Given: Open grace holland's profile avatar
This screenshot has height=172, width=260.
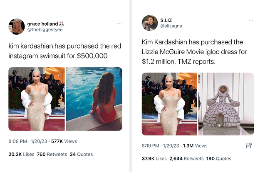Looking at the screenshot, I should (17, 27).
